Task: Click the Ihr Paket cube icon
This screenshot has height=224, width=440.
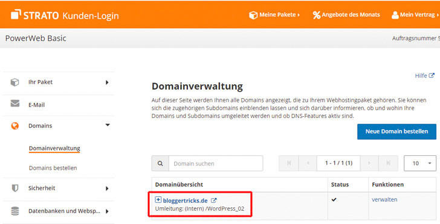Action: tap(15, 82)
